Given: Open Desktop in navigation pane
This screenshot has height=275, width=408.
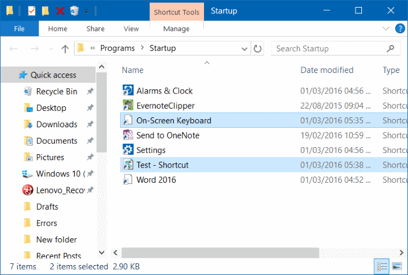Looking at the screenshot, I should [x=51, y=108].
